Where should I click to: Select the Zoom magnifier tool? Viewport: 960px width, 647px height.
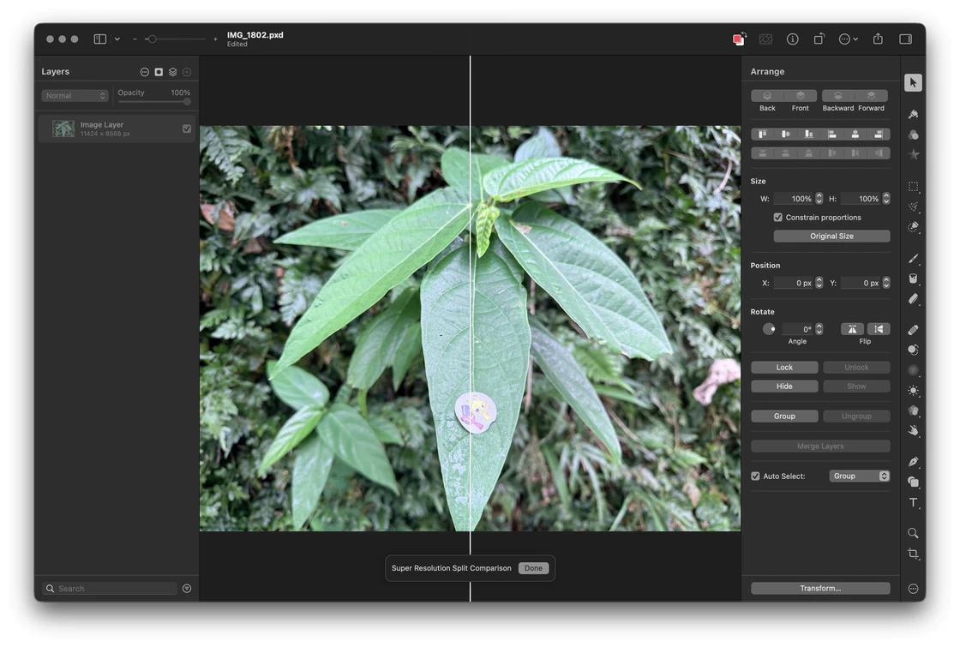[913, 533]
